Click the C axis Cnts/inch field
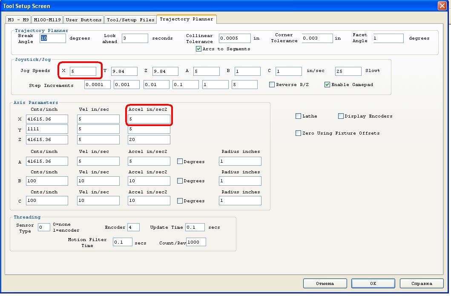The width and height of the screenshot is (451, 296). [x=47, y=201]
